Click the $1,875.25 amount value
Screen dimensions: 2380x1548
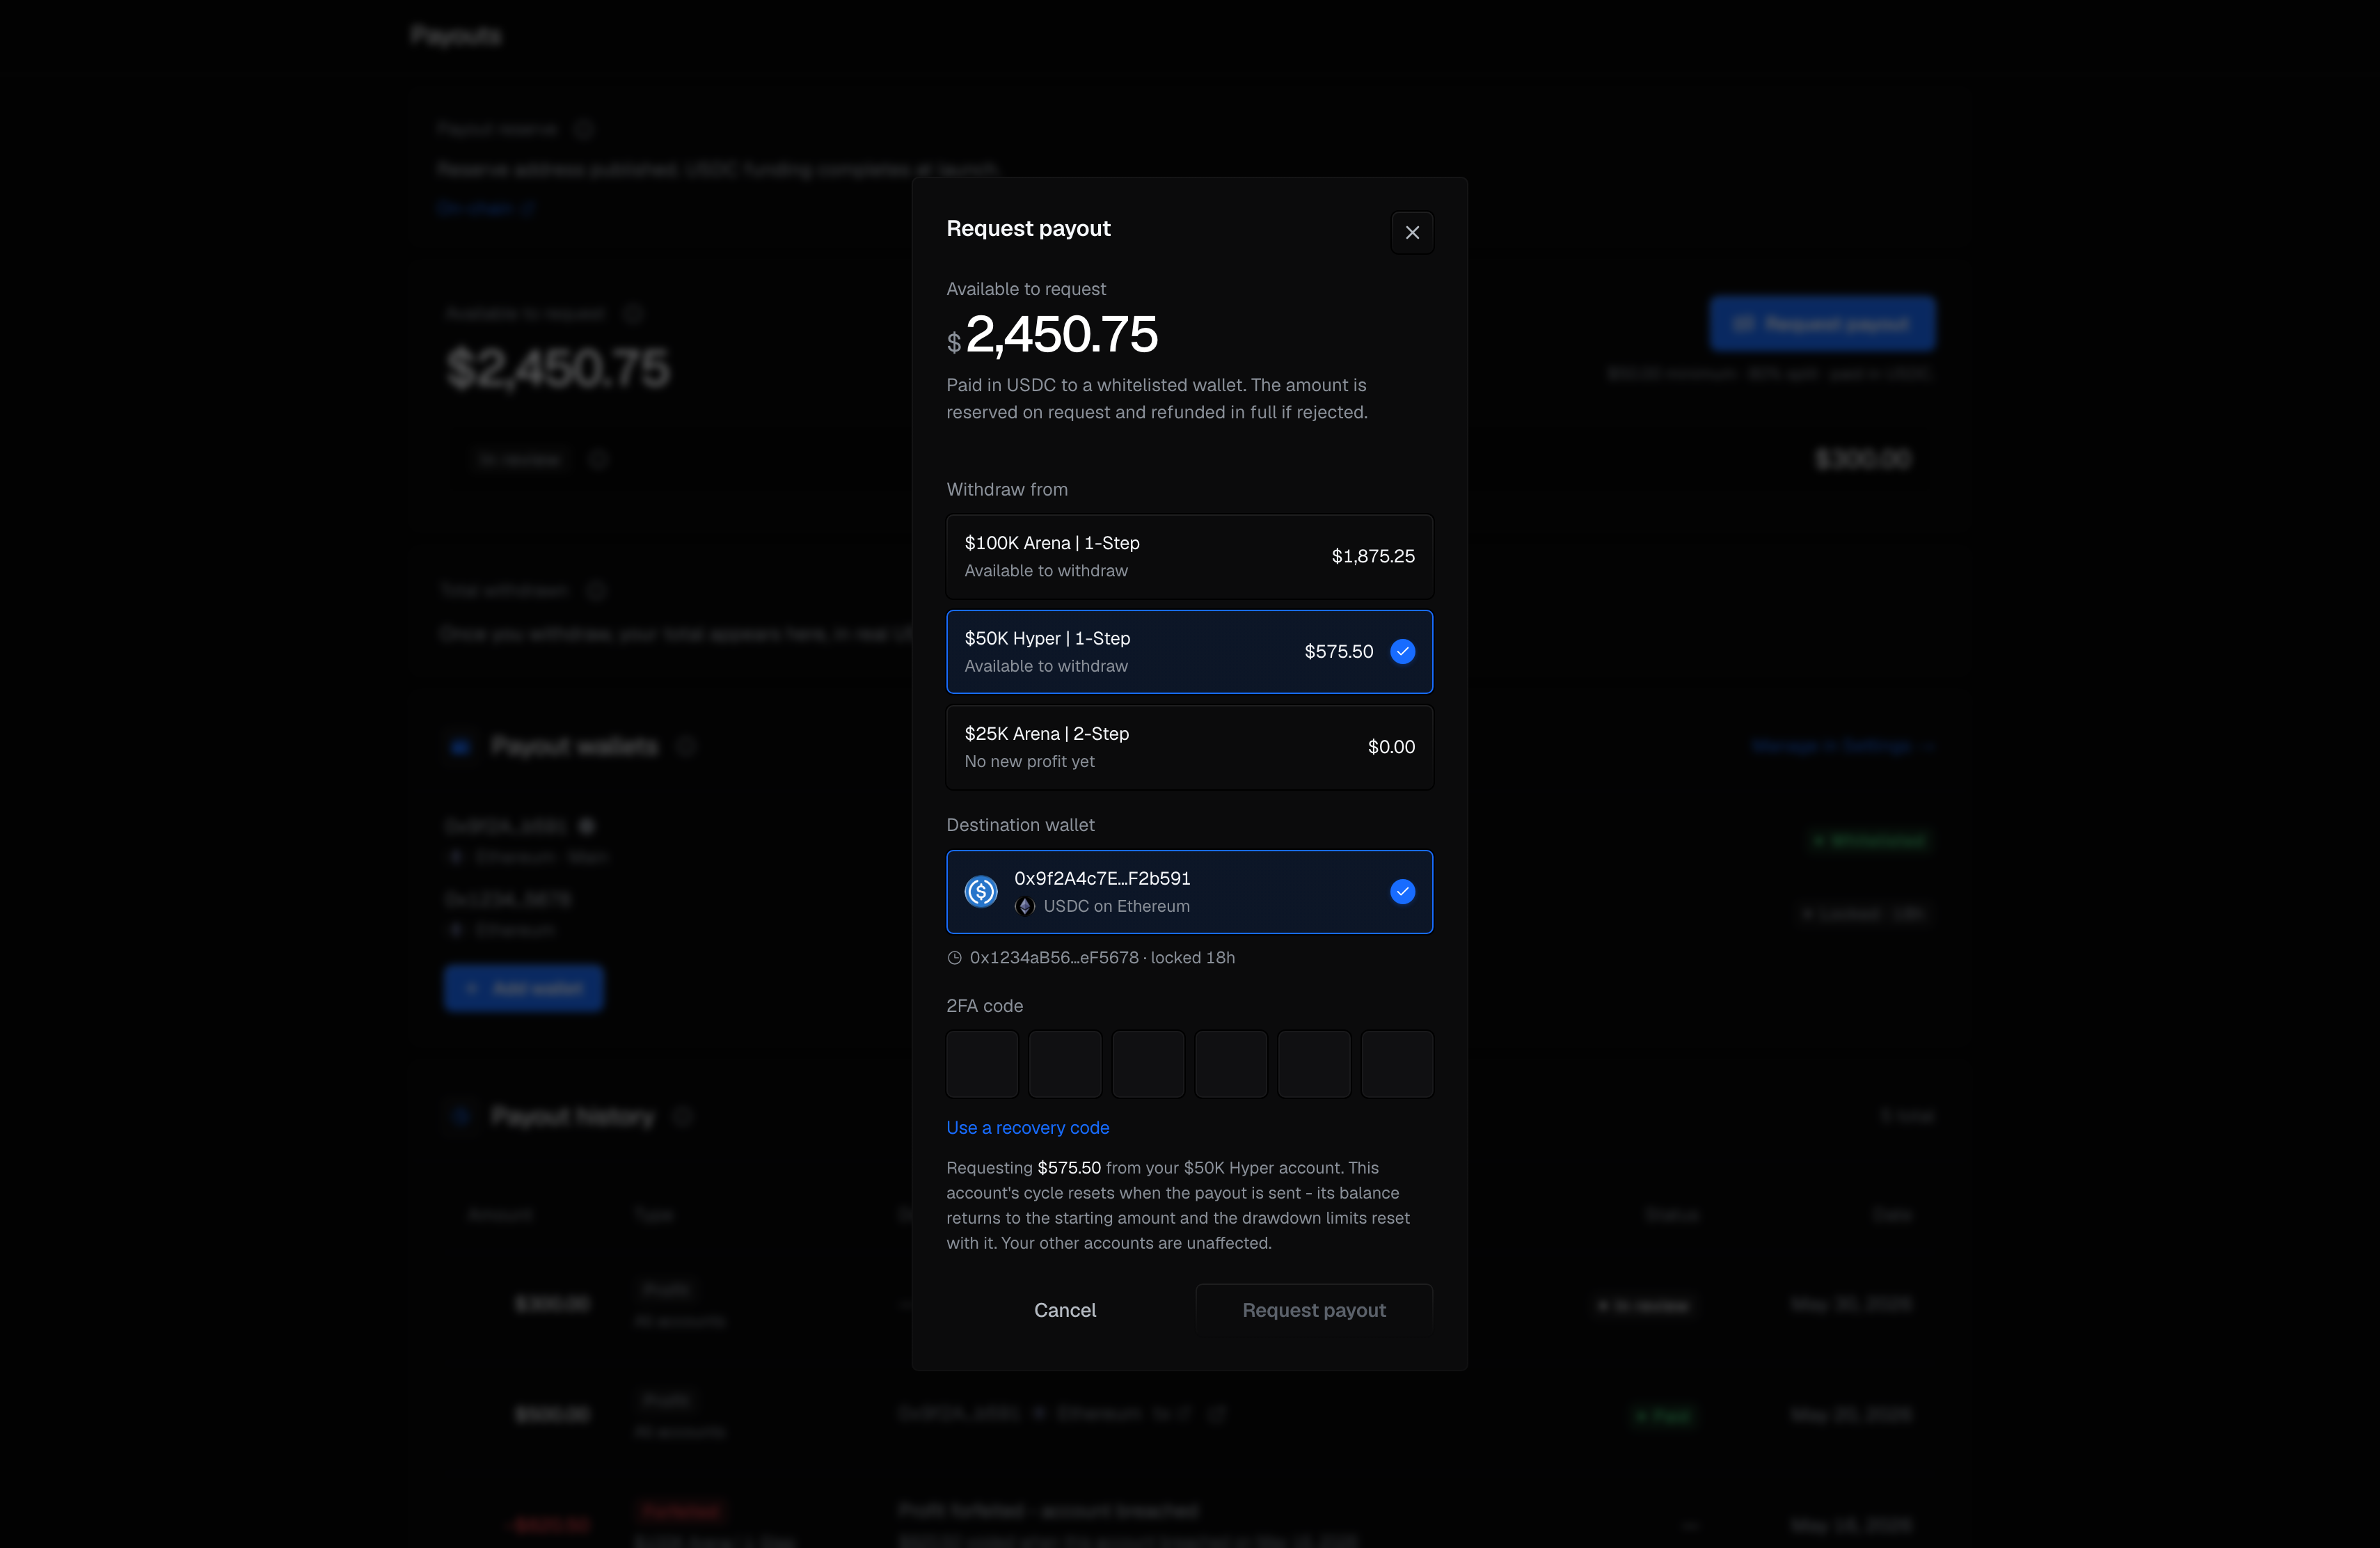click(x=1372, y=556)
